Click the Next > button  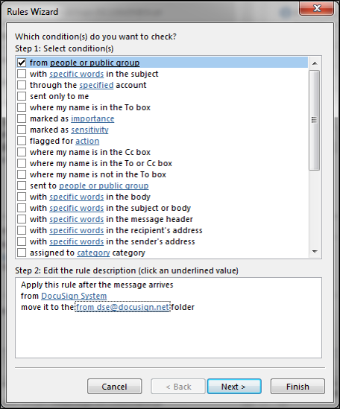(x=234, y=387)
